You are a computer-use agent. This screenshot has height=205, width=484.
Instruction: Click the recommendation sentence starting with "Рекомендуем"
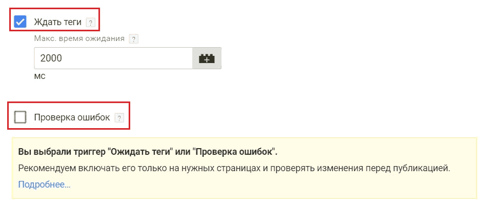234,169
